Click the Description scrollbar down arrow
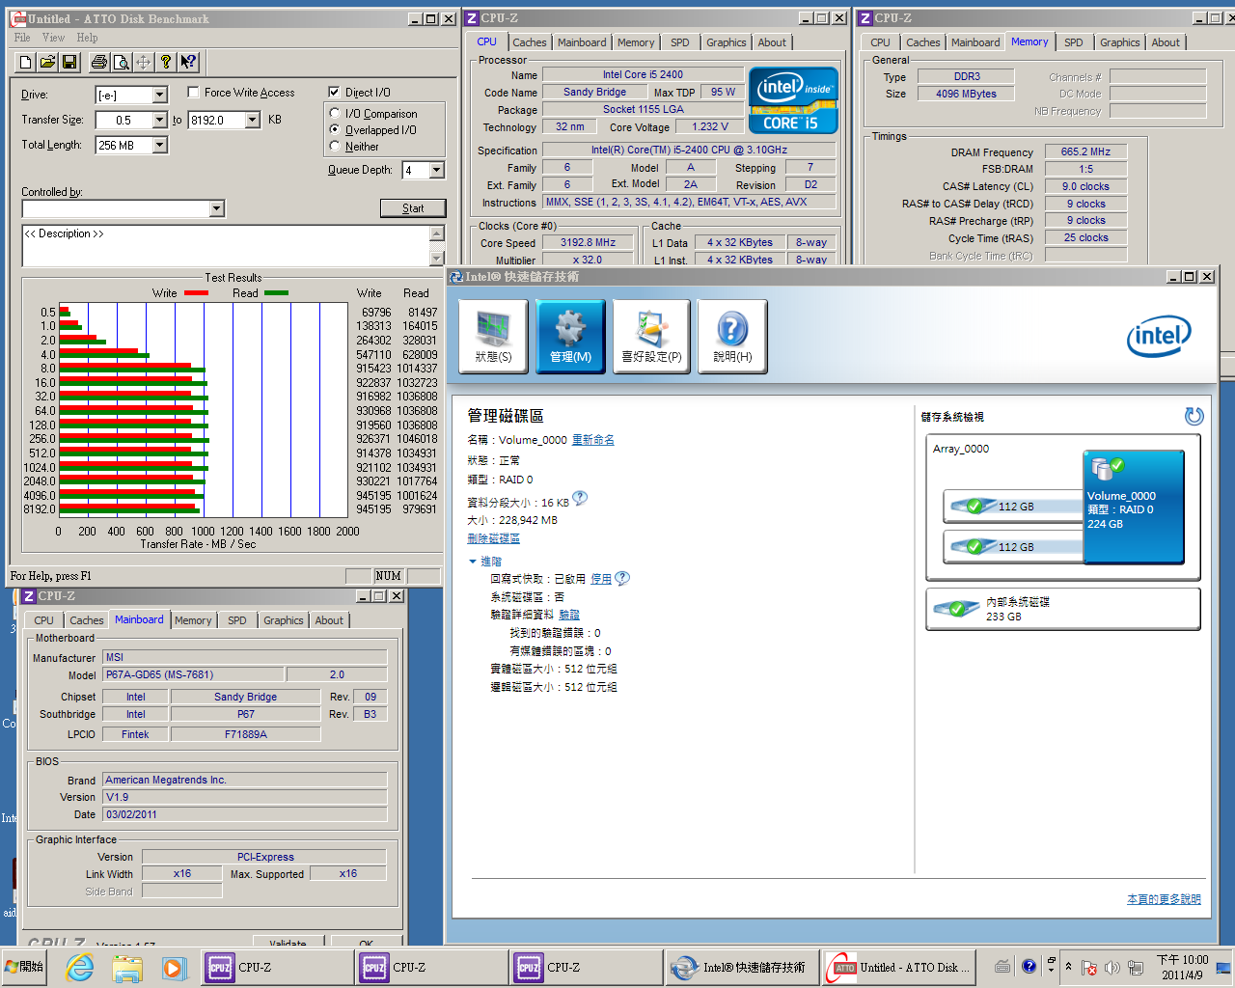This screenshot has height=988, width=1235. coord(437,258)
